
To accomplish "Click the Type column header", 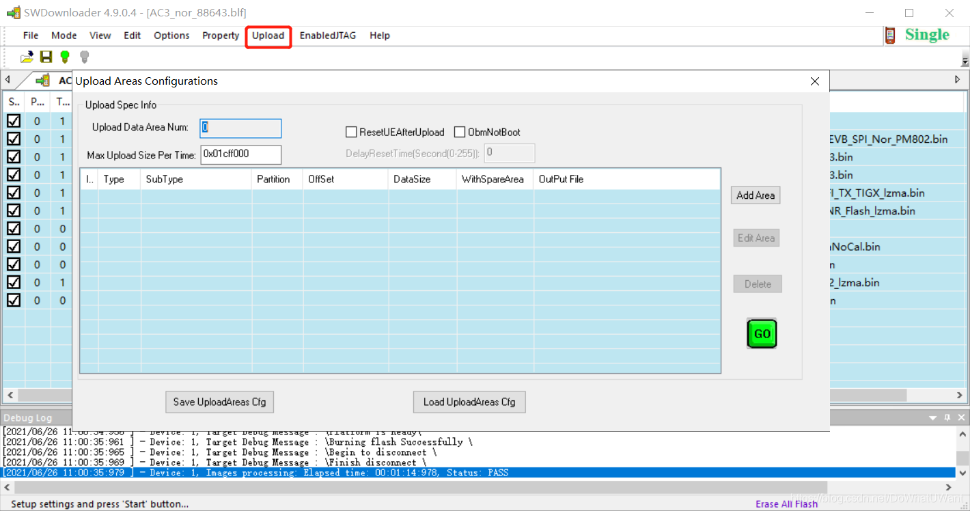I will coord(120,180).
